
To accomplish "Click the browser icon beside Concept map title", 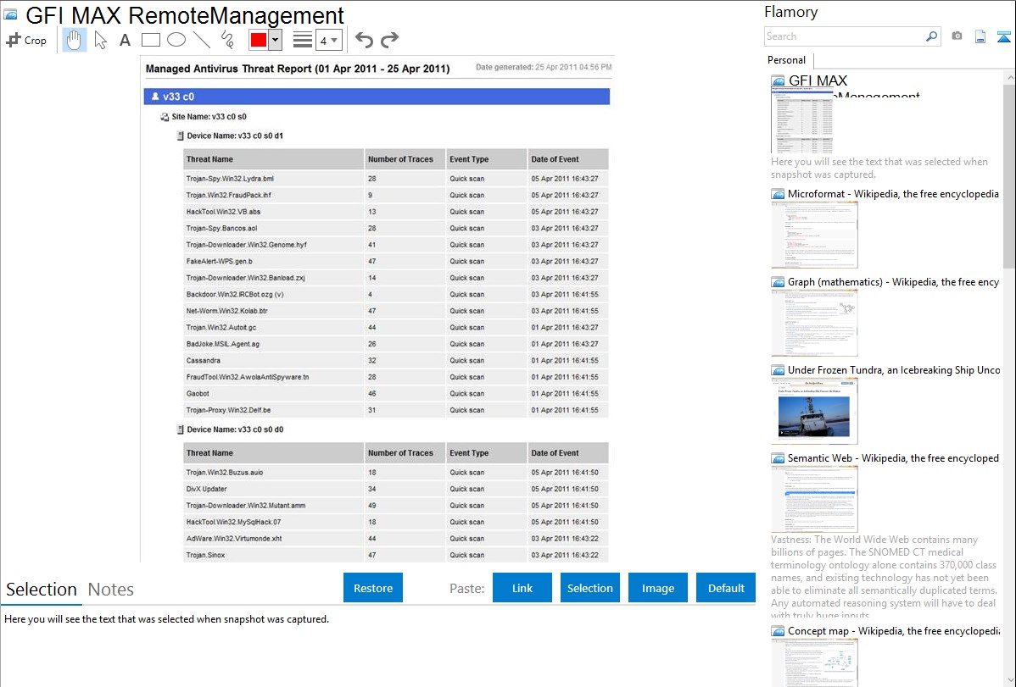I will pos(778,630).
